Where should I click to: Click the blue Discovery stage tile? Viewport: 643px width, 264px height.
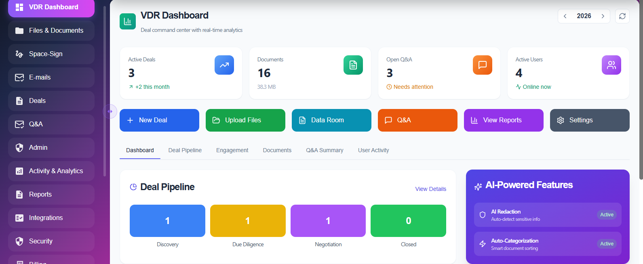point(167,221)
